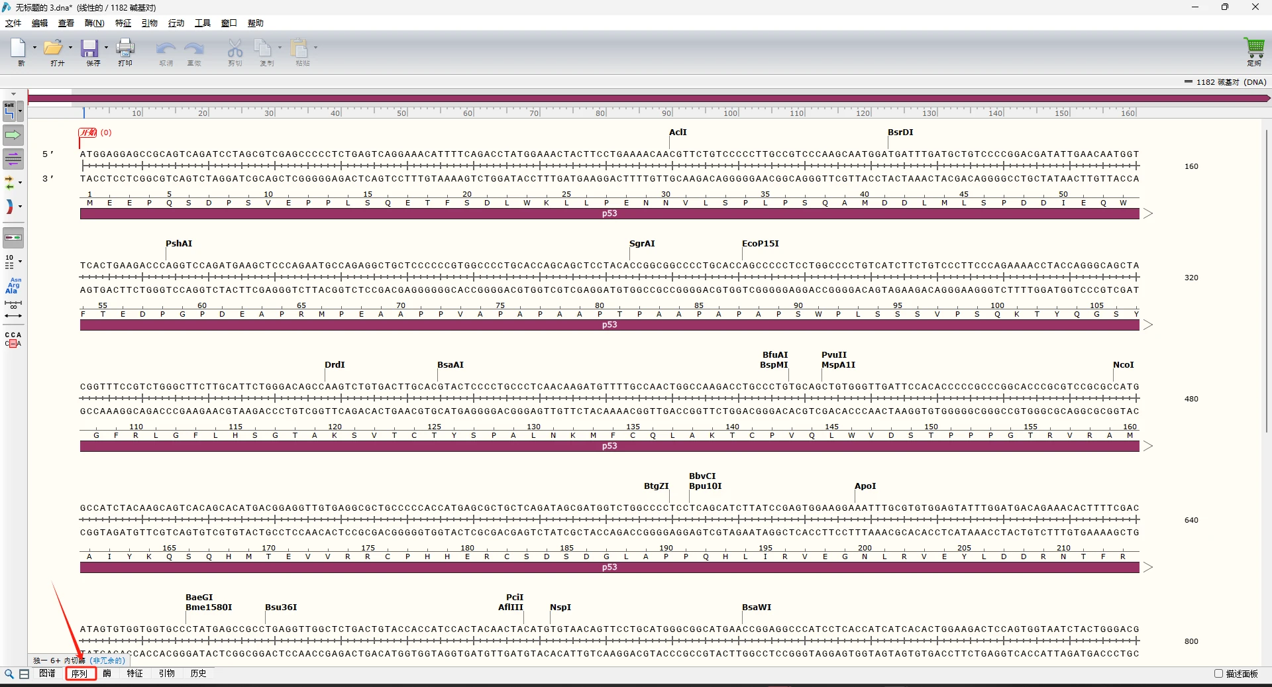Expand the translation orange-green arrows dropdown

click(x=20, y=183)
